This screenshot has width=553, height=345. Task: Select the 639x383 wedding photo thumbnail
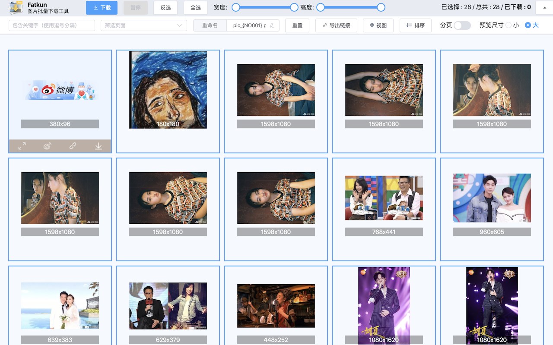click(x=60, y=306)
